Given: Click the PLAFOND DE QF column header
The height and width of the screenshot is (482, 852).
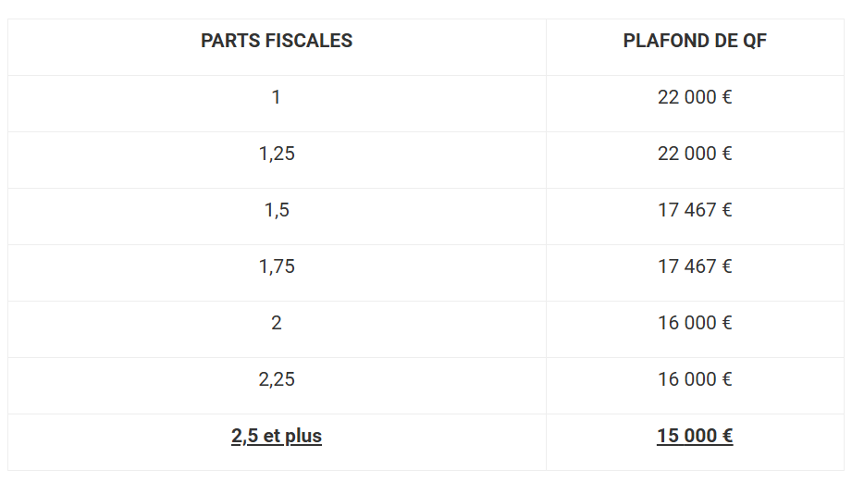Looking at the screenshot, I should (695, 41).
